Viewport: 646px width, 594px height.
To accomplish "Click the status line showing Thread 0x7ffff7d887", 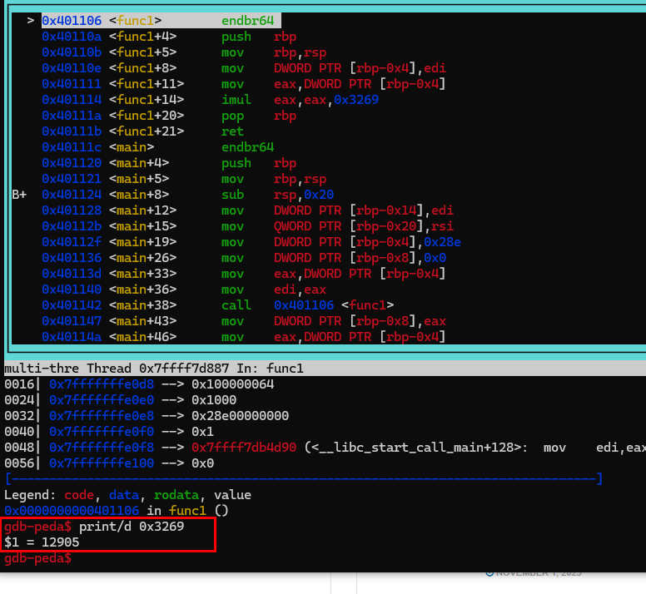I will coord(154,368).
